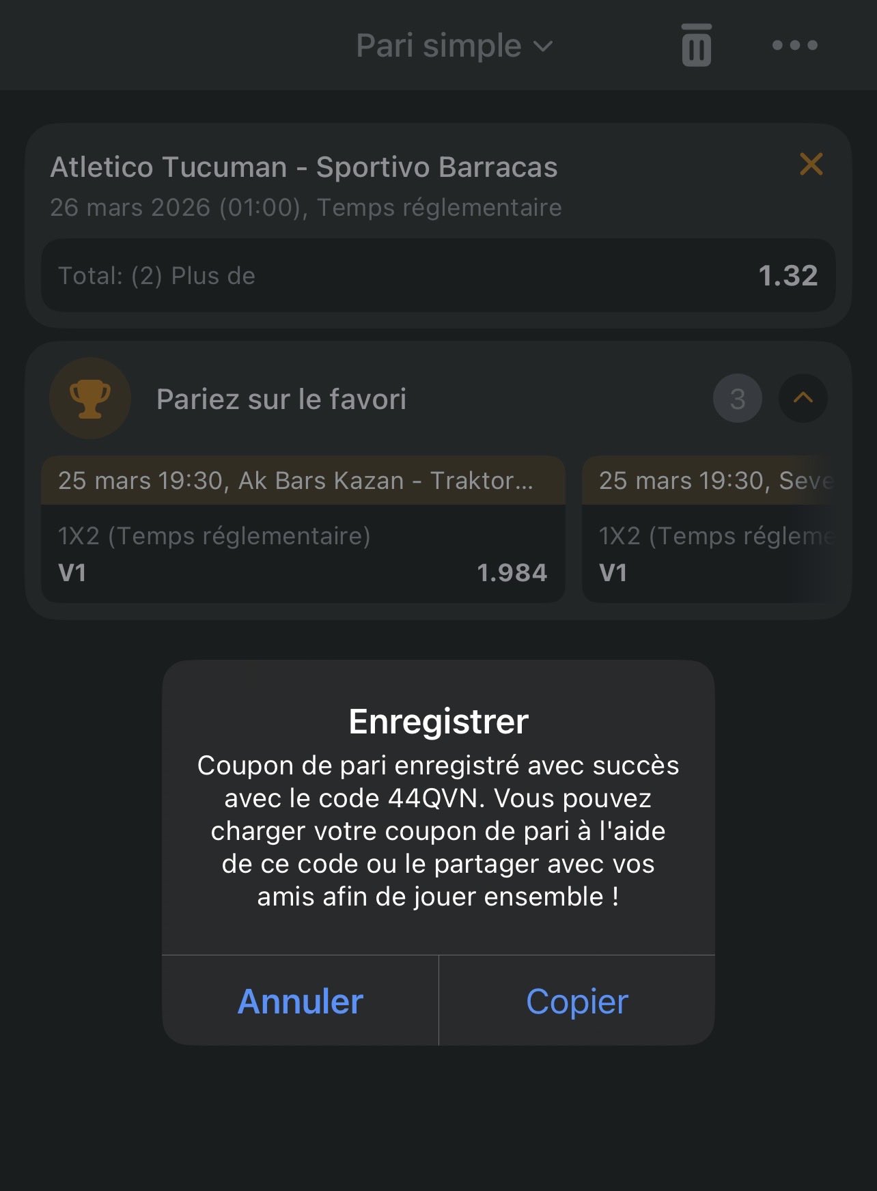Remove the Atletico Tucuman bet with orange X

811,164
